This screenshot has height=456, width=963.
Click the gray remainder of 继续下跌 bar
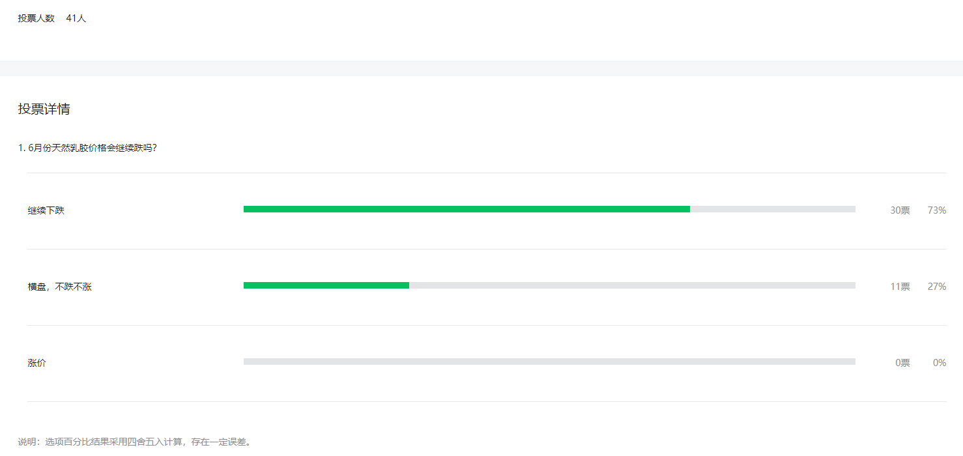(x=773, y=209)
